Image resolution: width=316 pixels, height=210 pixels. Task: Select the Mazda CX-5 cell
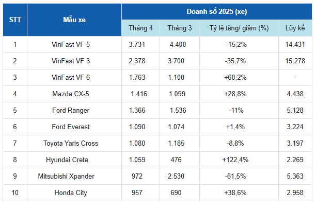[x=74, y=94]
